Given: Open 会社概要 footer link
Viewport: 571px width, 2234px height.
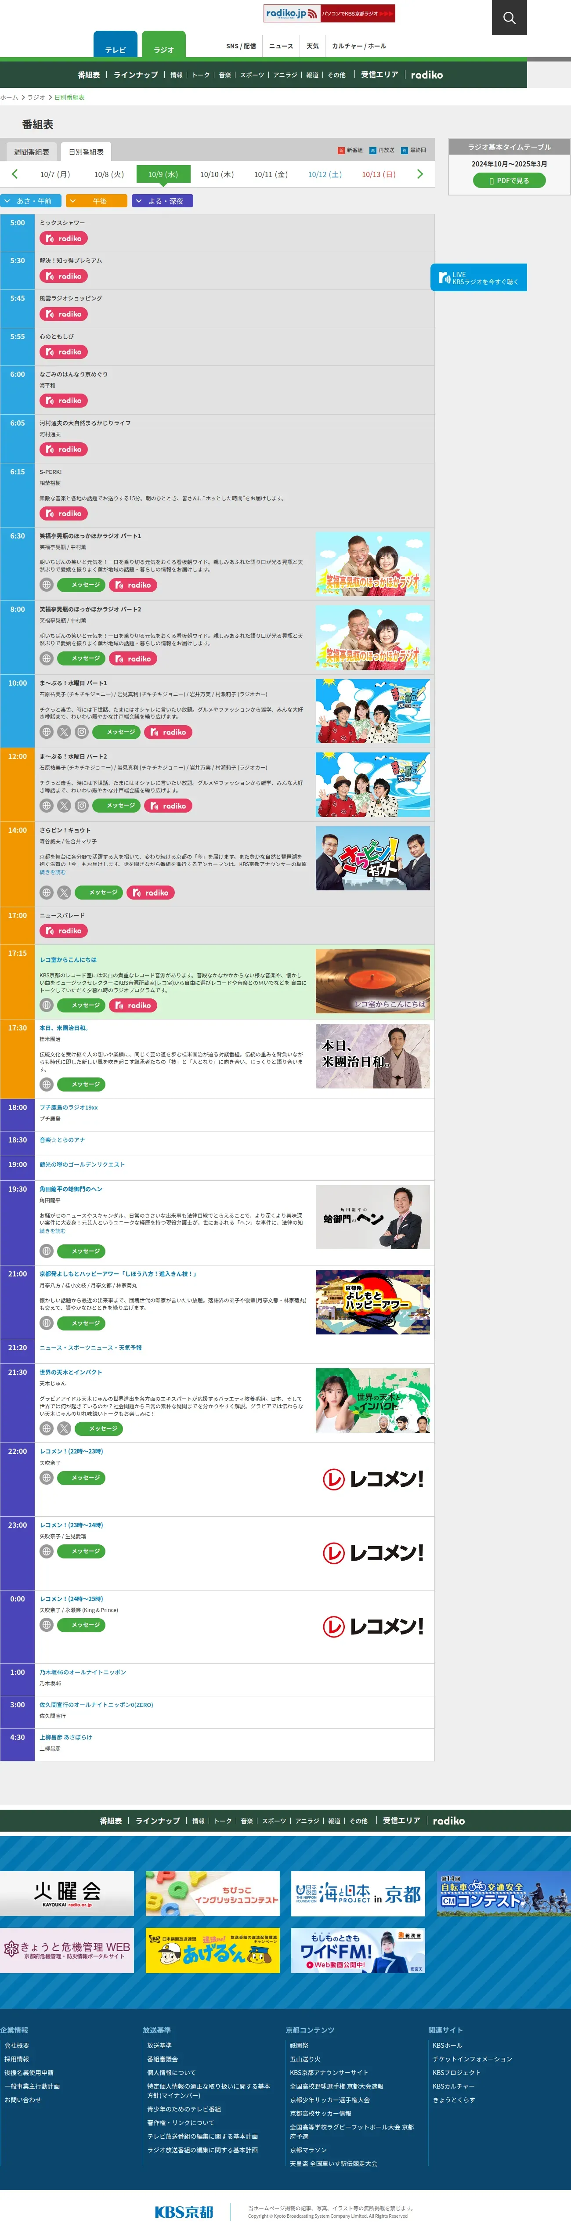Looking at the screenshot, I should coord(17,2045).
